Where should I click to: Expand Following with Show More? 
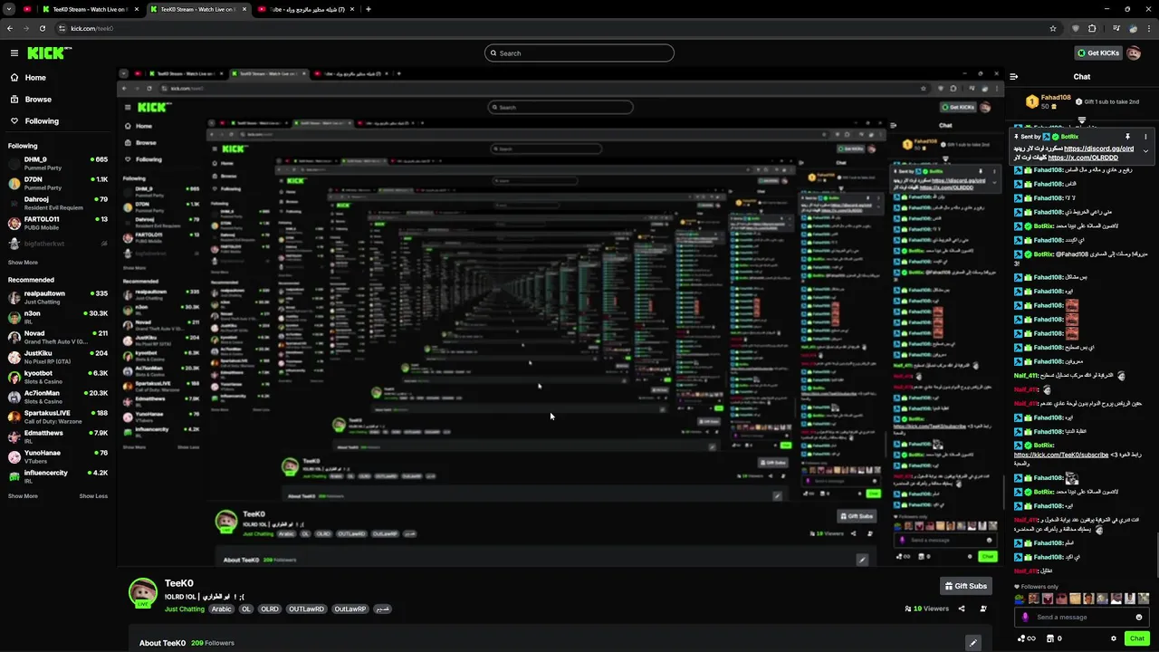[x=23, y=263]
